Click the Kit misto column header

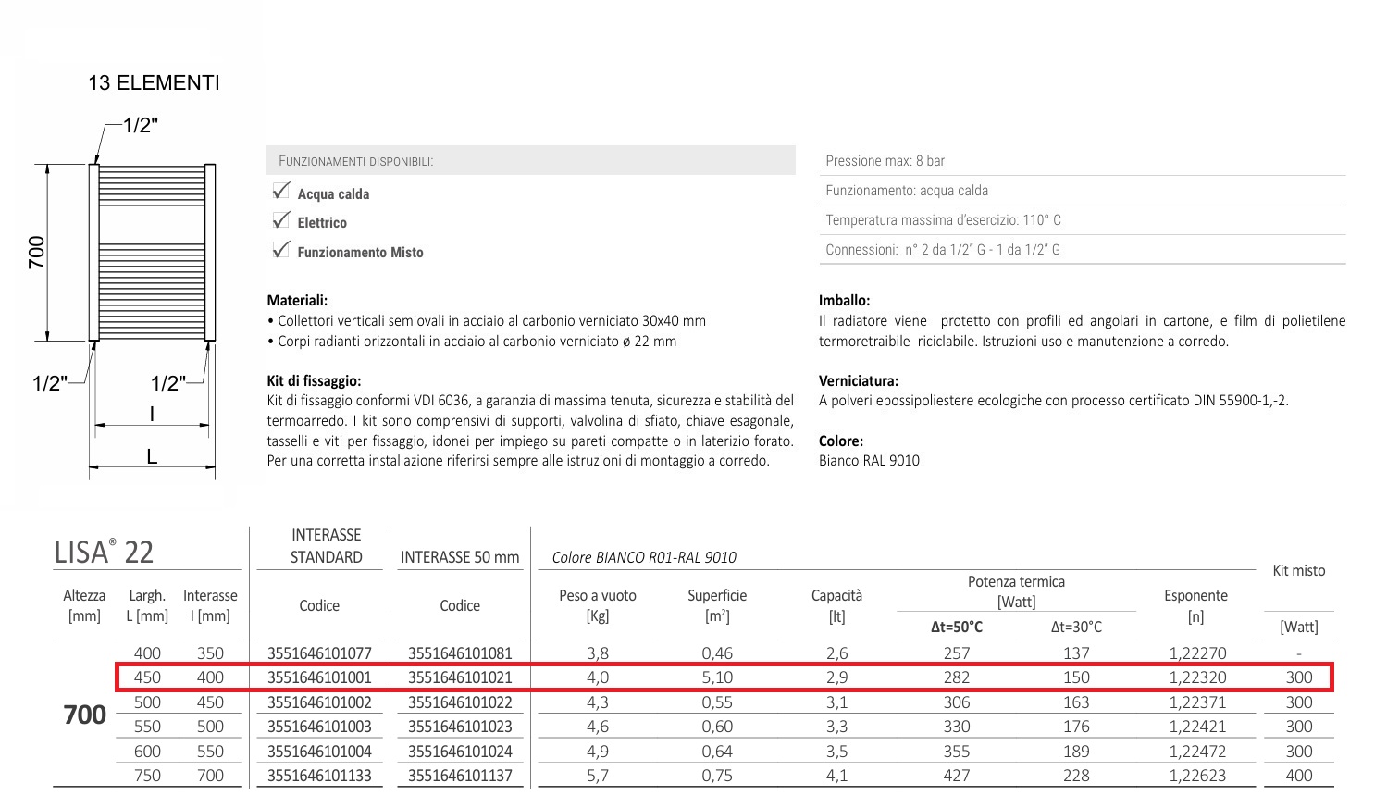(1298, 571)
